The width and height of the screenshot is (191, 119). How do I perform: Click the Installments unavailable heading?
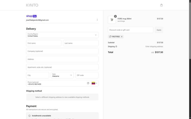click(41, 116)
